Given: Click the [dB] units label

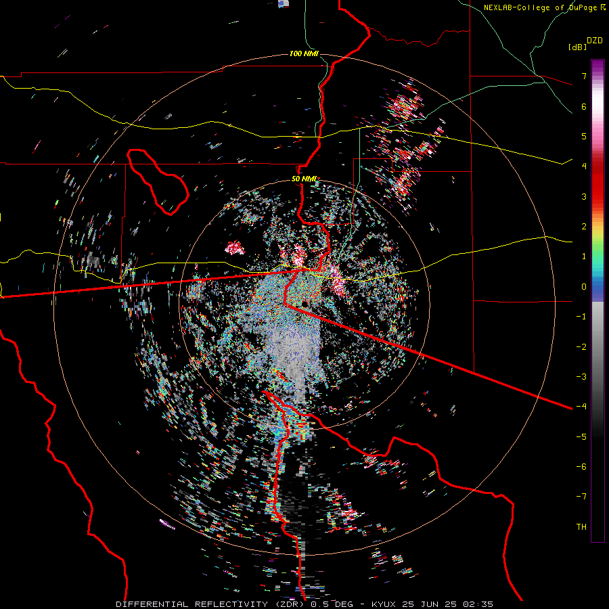Looking at the screenshot, I should pos(577,47).
